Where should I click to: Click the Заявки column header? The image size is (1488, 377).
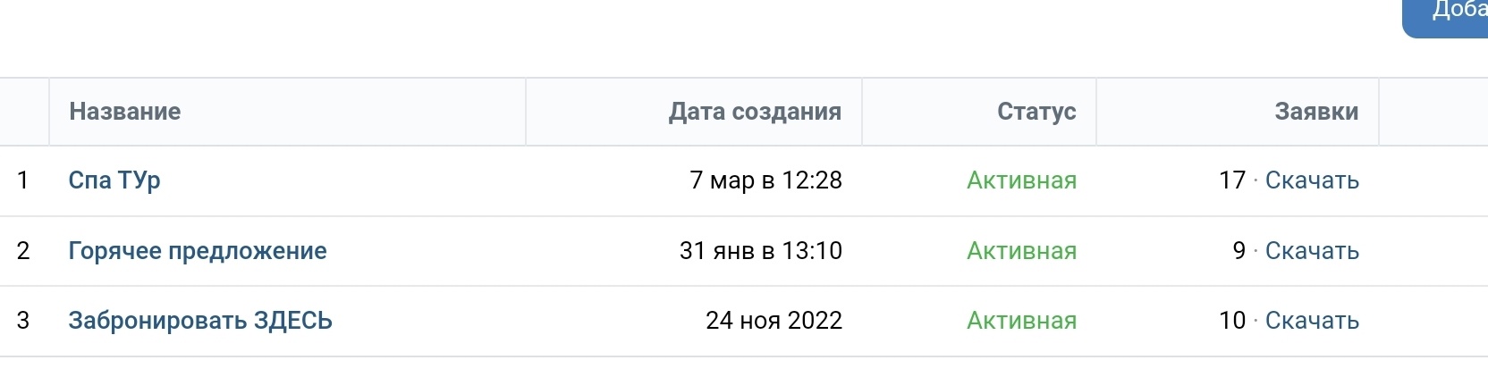tap(1316, 112)
